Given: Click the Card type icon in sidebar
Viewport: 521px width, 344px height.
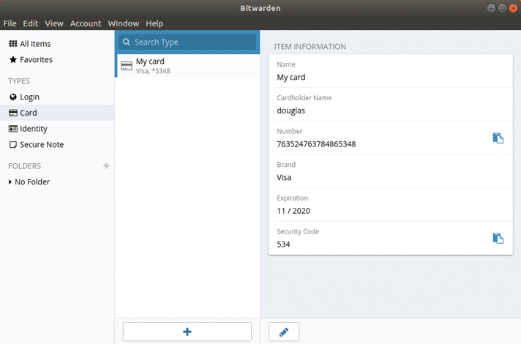Looking at the screenshot, I should click(x=13, y=113).
